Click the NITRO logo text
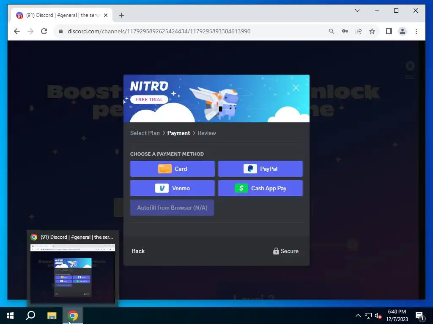The width and height of the screenshot is (433, 324). coord(149,86)
